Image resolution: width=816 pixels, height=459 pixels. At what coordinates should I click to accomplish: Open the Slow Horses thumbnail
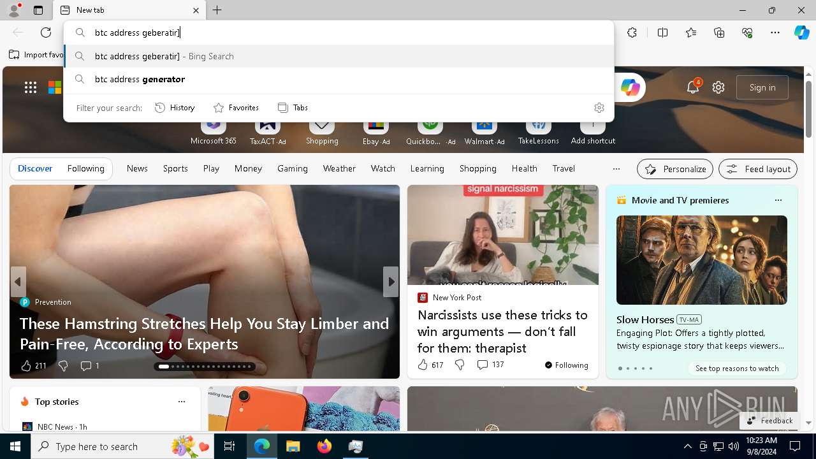pyautogui.click(x=701, y=260)
